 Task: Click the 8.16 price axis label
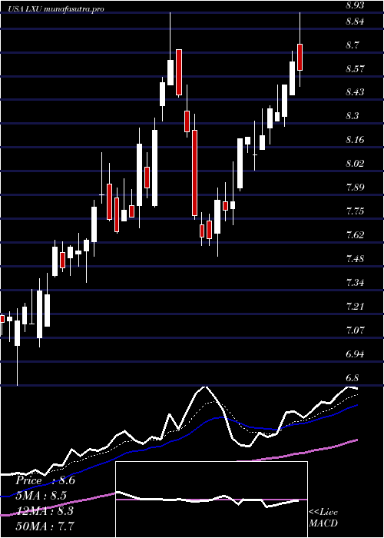355,140
